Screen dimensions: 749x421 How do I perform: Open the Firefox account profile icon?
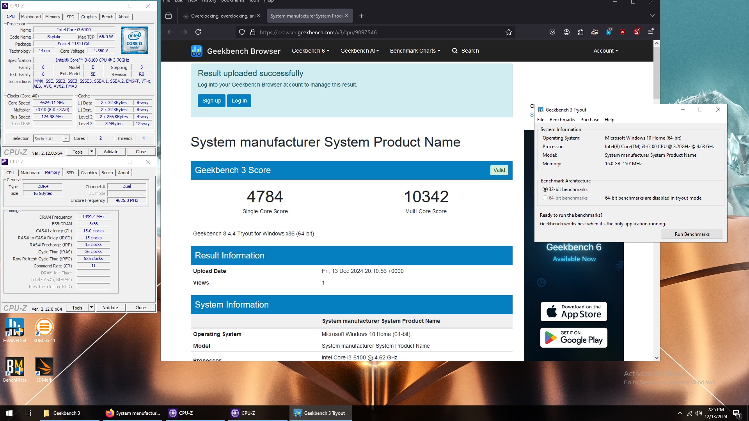[x=566, y=32]
